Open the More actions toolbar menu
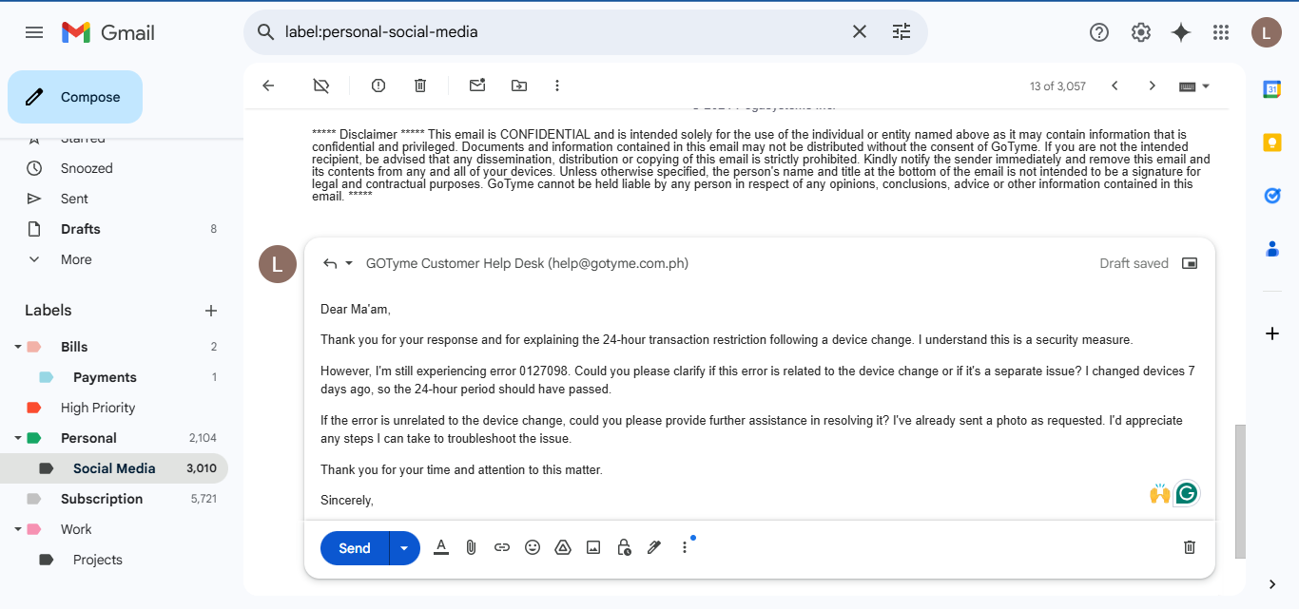1299x609 pixels. tap(557, 86)
